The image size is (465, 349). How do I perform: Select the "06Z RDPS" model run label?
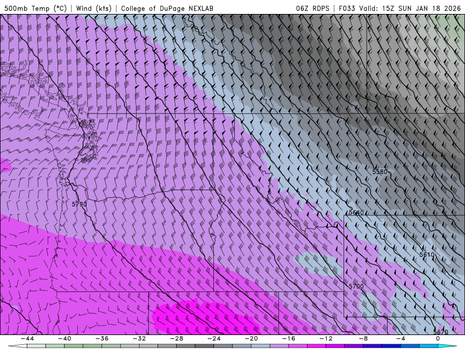click(313, 8)
